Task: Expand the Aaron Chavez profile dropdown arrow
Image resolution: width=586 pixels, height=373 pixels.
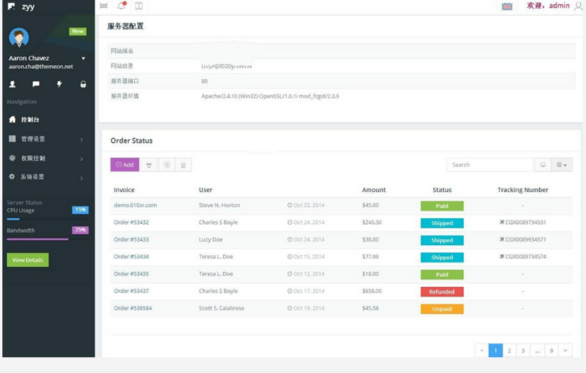Action: [83, 59]
